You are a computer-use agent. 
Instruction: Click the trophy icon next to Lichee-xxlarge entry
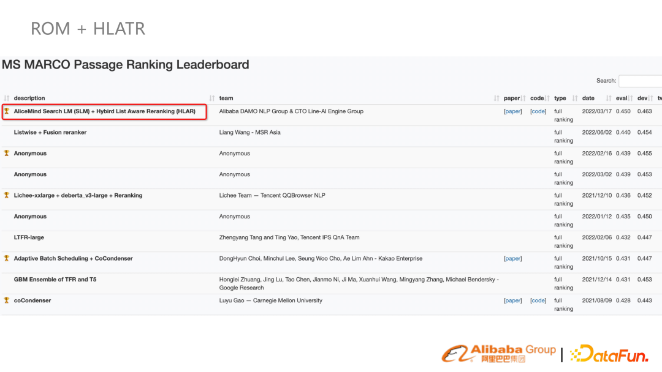7,195
